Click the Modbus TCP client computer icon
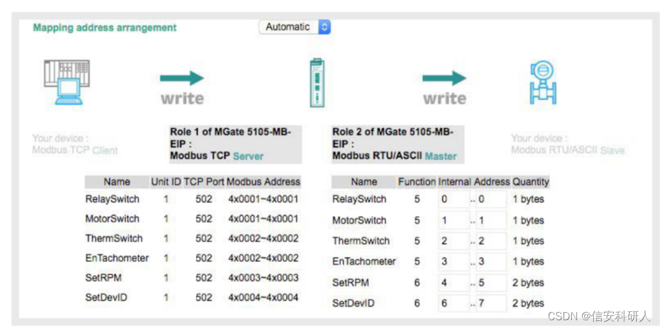This screenshot has width=660, height=328. 67,82
